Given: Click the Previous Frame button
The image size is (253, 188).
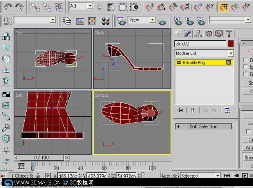Looking at the screenshot, I should (237, 175).
